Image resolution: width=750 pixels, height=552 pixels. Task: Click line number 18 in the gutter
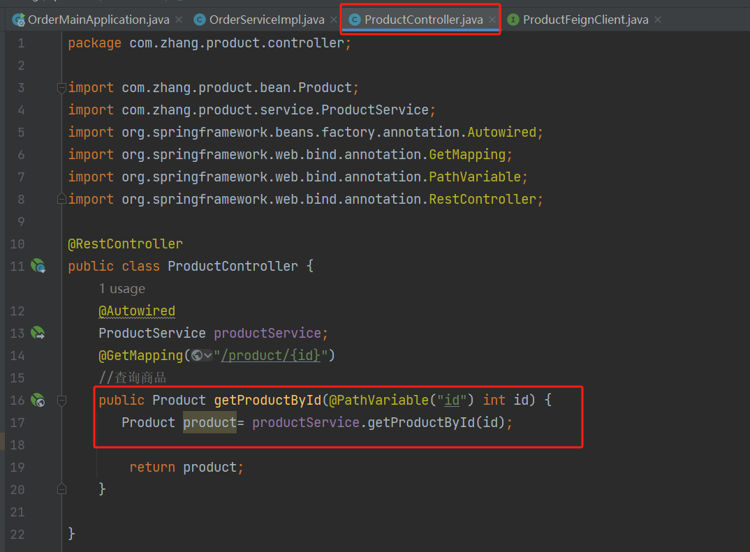click(17, 445)
